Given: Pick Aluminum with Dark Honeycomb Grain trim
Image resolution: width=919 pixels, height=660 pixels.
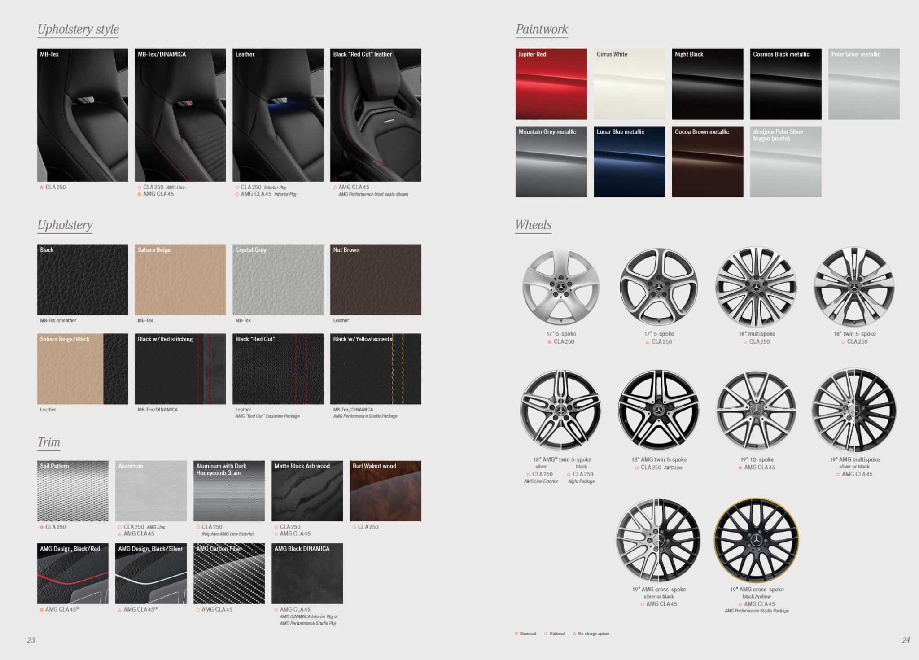Looking at the screenshot, I should tap(229, 491).
